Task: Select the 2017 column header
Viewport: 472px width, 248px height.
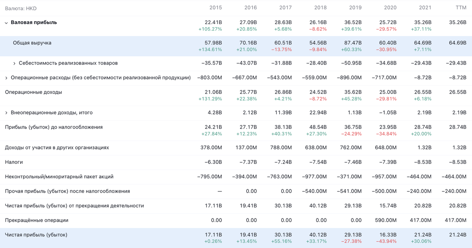Action: tap(286, 8)
